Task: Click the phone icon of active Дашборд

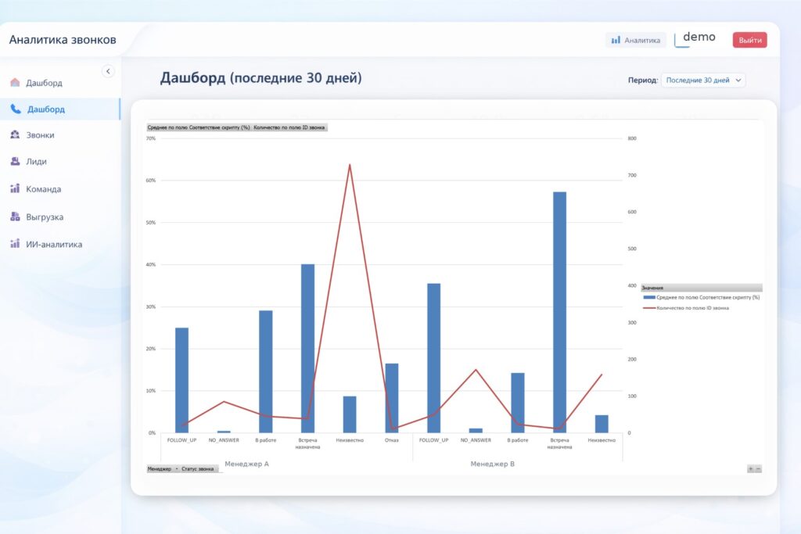Action: point(16,109)
